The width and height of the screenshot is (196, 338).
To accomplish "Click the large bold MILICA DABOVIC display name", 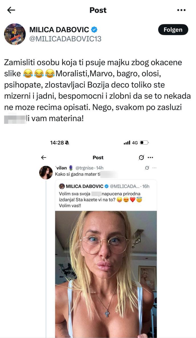I will [x=59, y=29].
